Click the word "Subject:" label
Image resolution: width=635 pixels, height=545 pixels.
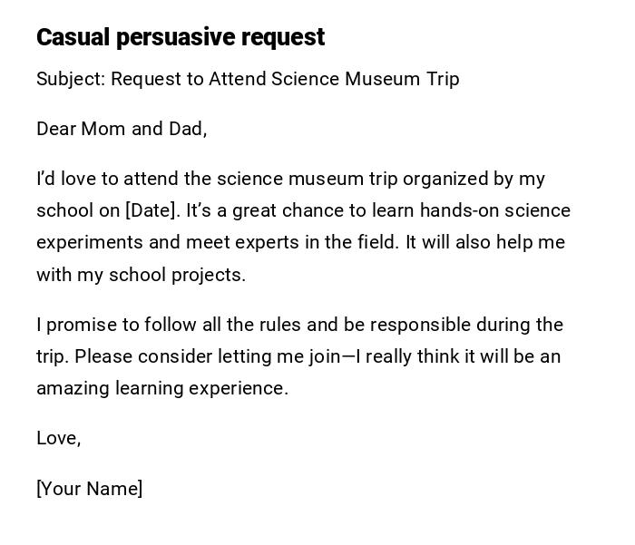click(x=71, y=79)
